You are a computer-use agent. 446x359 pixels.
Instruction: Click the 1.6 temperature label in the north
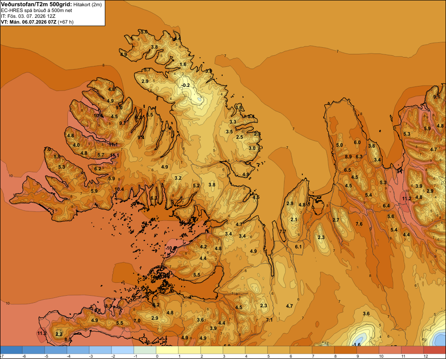(x=183, y=64)
